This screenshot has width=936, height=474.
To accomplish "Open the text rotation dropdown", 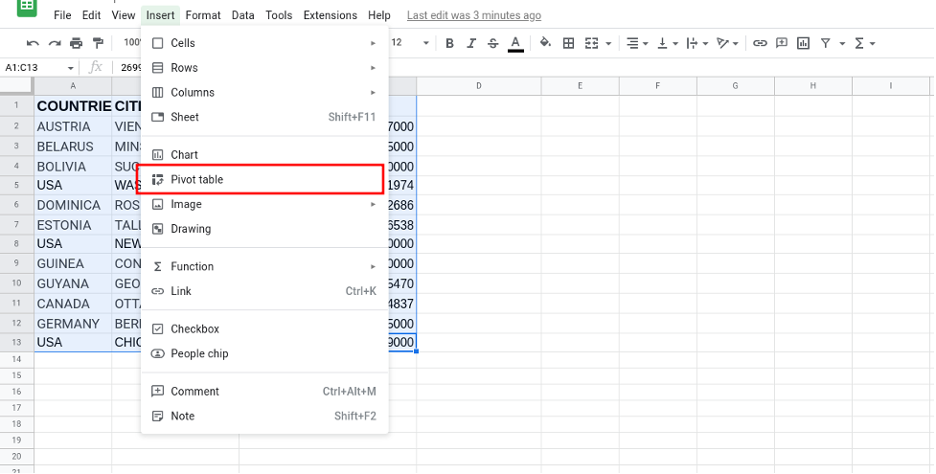I will coord(727,43).
